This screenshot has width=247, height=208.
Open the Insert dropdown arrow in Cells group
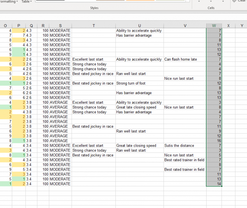pyautogui.click(x=199, y=2)
